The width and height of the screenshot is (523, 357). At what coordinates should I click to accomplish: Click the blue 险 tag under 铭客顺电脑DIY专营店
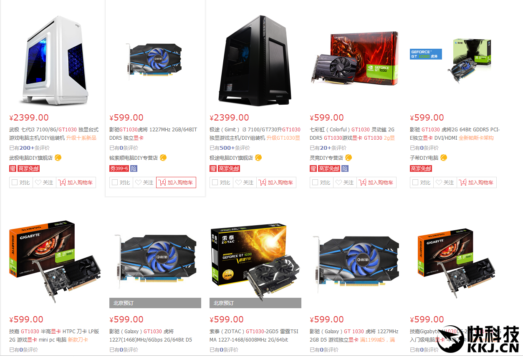point(134,168)
